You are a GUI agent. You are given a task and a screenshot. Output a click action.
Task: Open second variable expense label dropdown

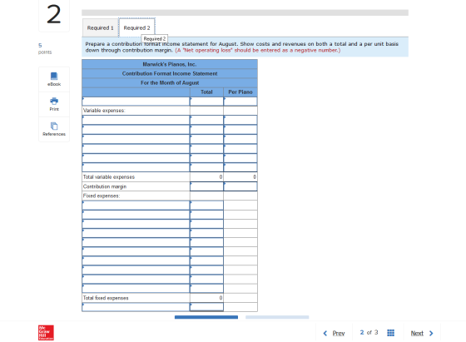[x=136, y=130]
